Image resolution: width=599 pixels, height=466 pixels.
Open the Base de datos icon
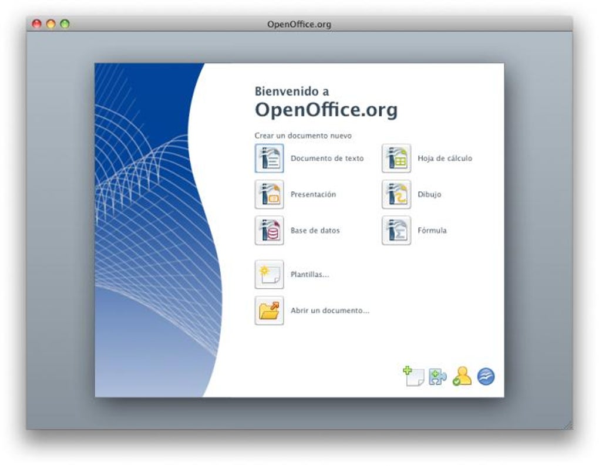click(269, 230)
